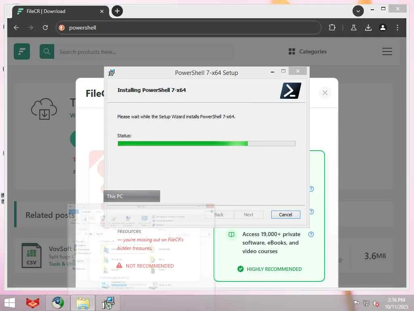Reload the current page
The height and width of the screenshot is (311, 414).
pos(45,28)
